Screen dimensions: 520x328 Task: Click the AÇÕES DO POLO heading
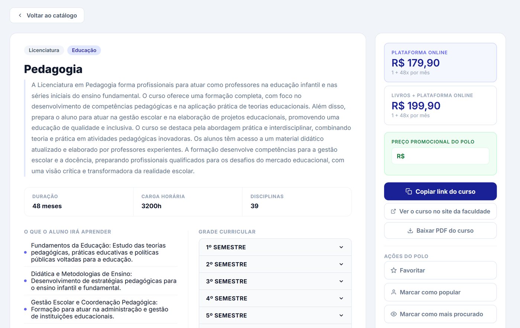[x=406, y=256]
